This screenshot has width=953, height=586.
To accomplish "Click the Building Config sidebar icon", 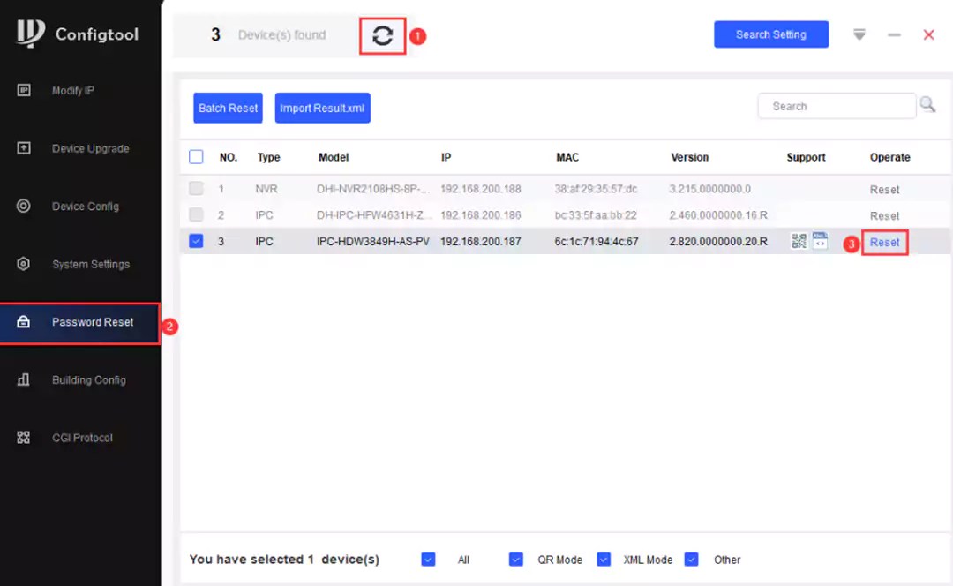I will coord(24,379).
